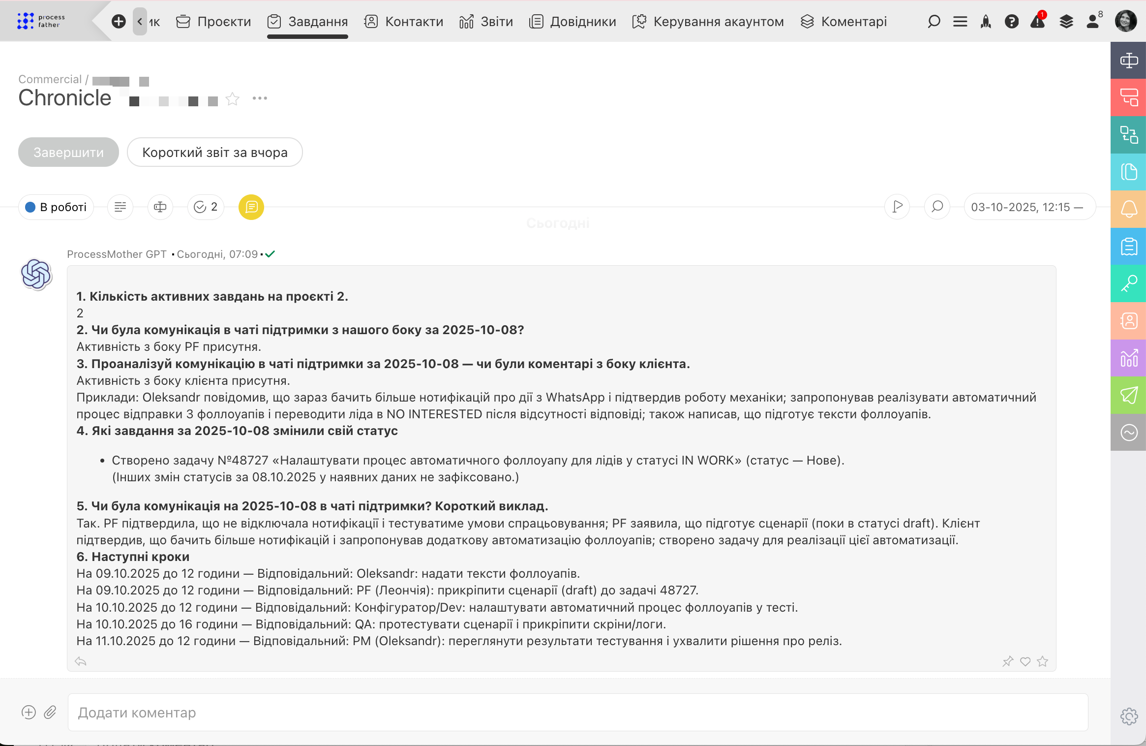
Task: Click the paper plane sidebar icon
Action: (1129, 395)
